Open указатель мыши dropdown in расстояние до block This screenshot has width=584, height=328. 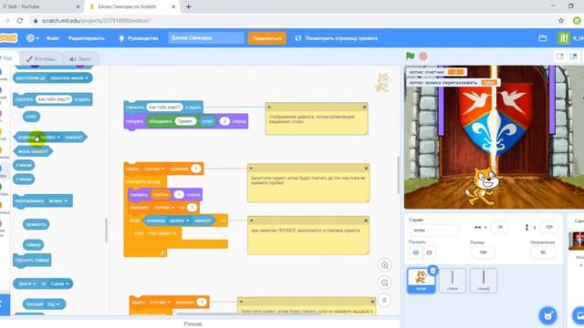click(68, 78)
